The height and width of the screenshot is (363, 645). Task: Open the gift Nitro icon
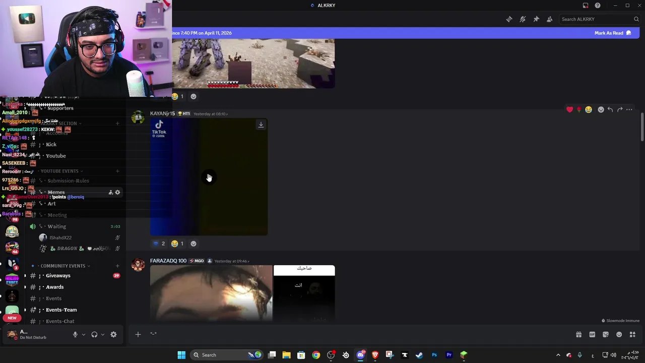578,334
